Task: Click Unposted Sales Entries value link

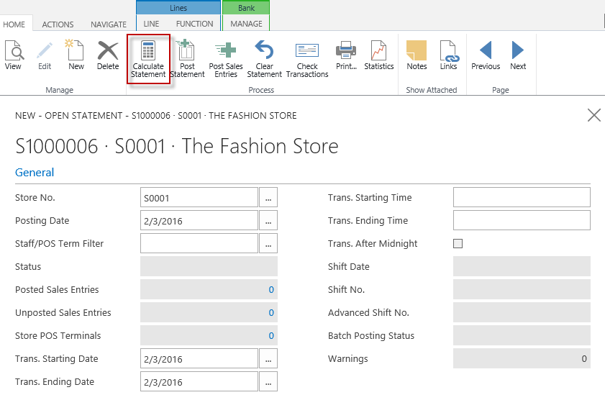Action: [x=271, y=313]
